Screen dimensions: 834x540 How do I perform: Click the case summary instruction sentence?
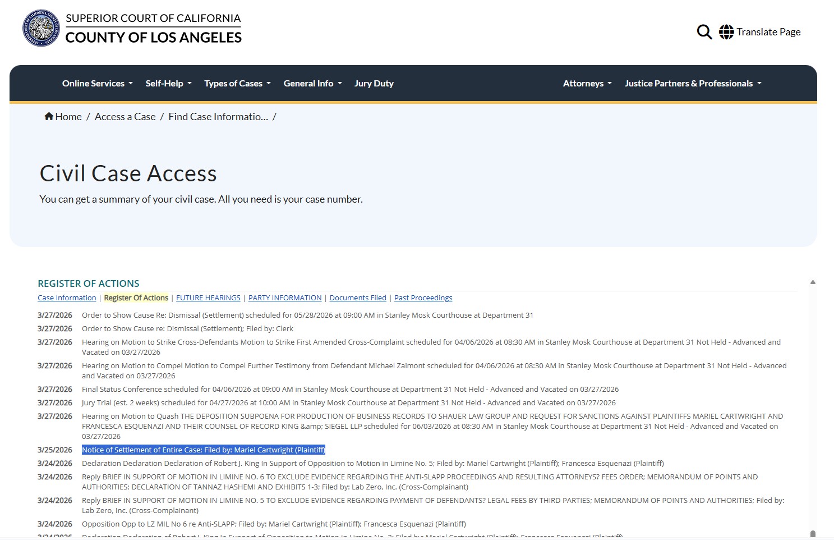(201, 199)
